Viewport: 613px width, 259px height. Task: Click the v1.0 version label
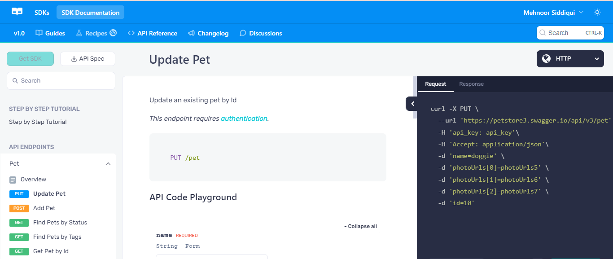[19, 33]
